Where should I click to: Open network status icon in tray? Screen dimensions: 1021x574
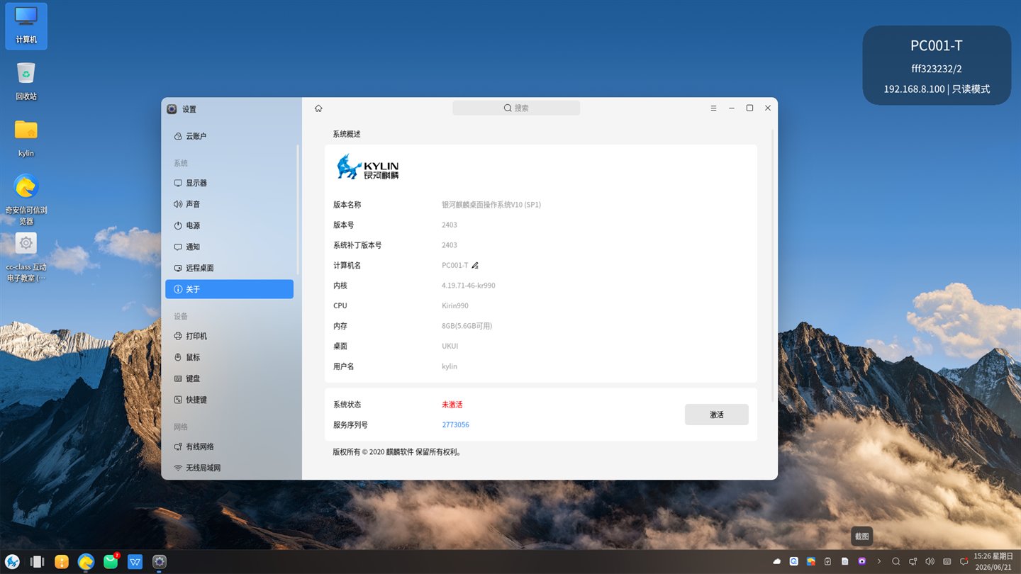coord(913,561)
